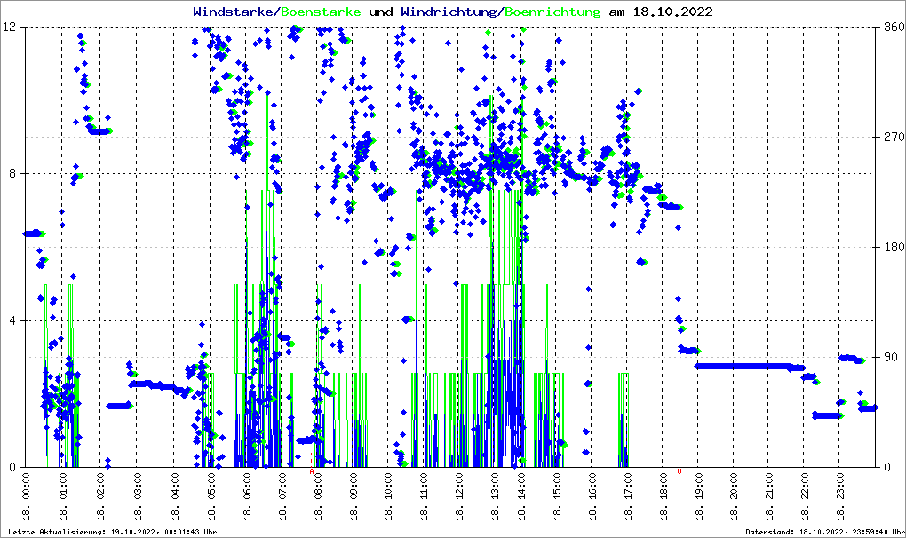Click the 18. 12:00 time axis label
906x538 pixels.
coord(460,497)
